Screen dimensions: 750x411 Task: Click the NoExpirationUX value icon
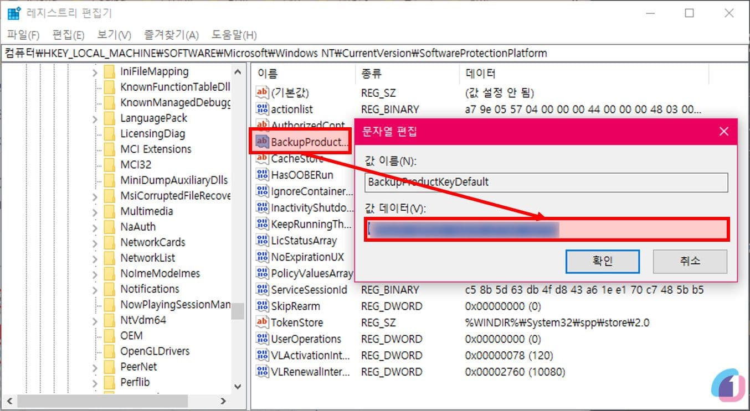tap(262, 257)
